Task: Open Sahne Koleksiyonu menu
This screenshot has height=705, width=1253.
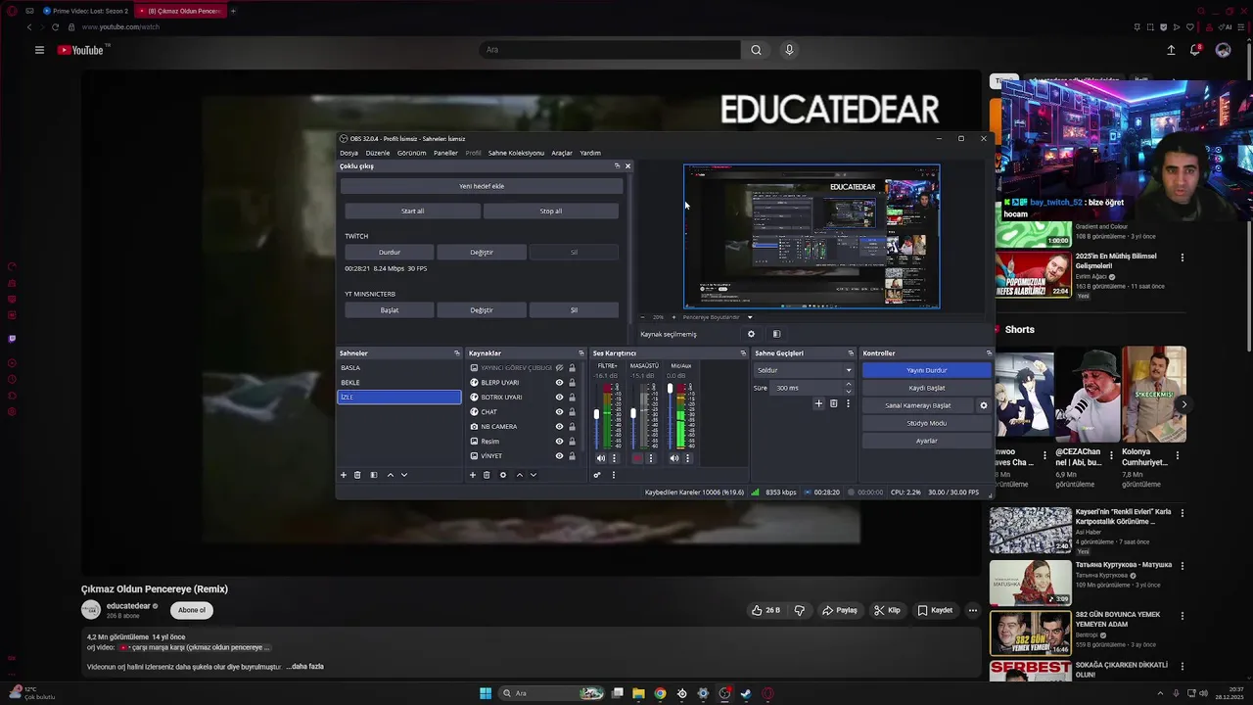Action: 516,153
